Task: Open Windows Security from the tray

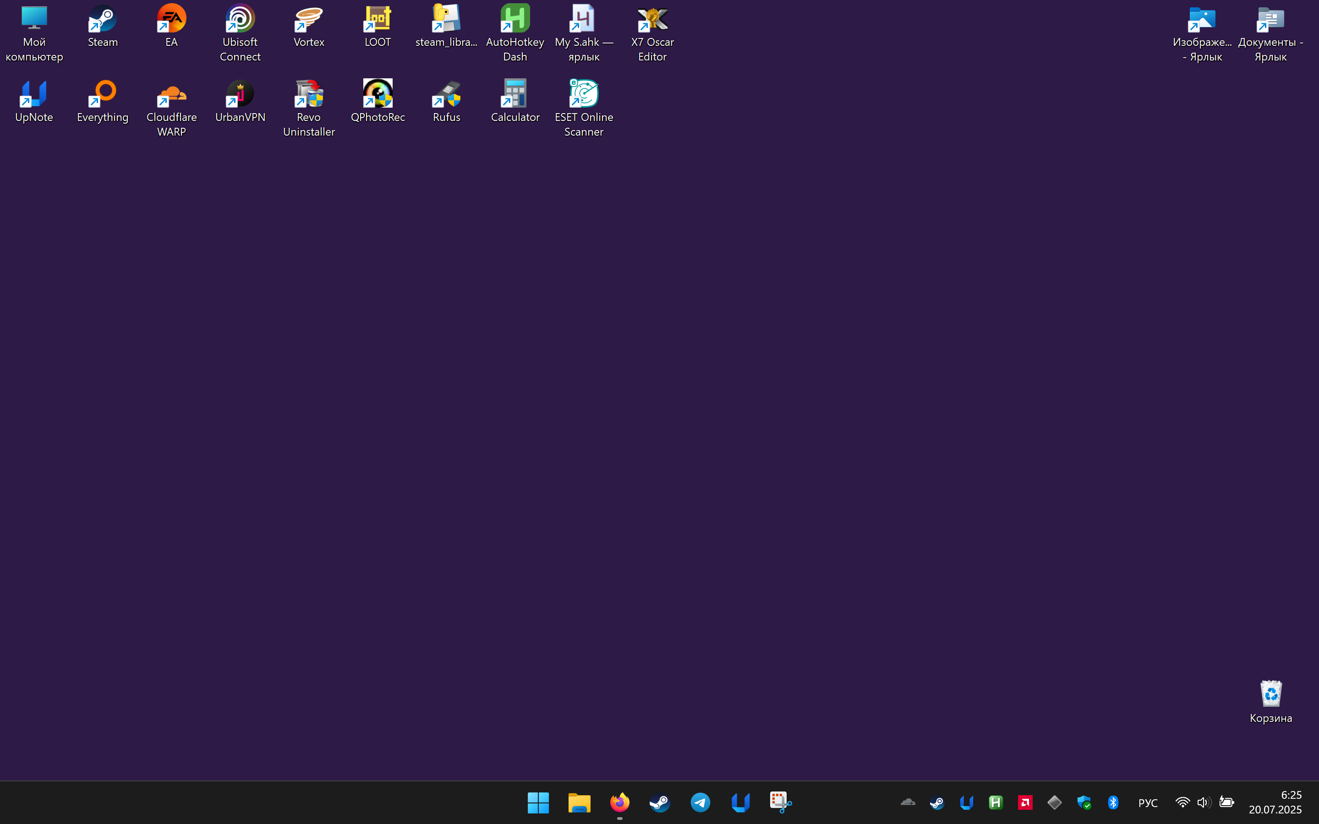Action: 1084,802
